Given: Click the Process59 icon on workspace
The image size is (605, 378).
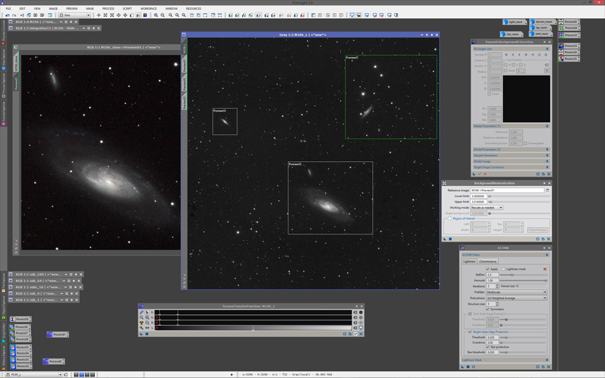Looking at the screenshot, I should 22,319.
